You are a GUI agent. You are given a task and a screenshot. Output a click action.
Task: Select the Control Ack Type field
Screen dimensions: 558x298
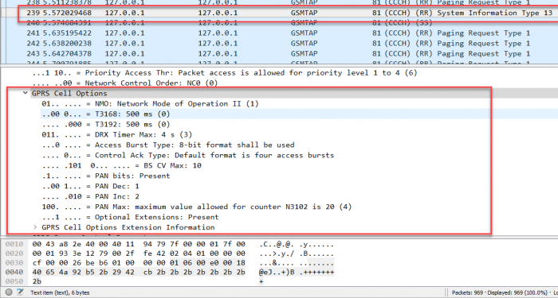[x=188, y=156]
